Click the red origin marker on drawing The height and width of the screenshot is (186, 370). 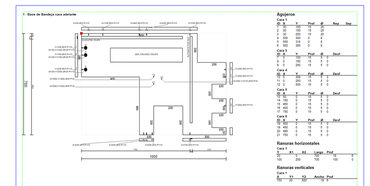[81, 34]
